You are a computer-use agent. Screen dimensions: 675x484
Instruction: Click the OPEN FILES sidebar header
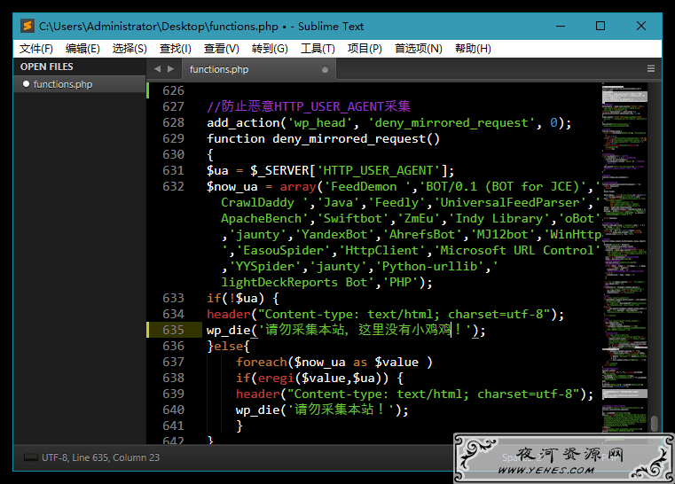coord(46,66)
